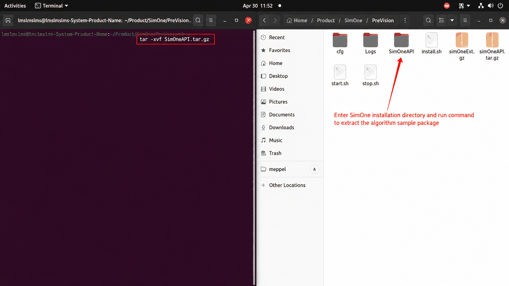
Task: Open Activities overview
Action: pyautogui.click(x=15, y=6)
